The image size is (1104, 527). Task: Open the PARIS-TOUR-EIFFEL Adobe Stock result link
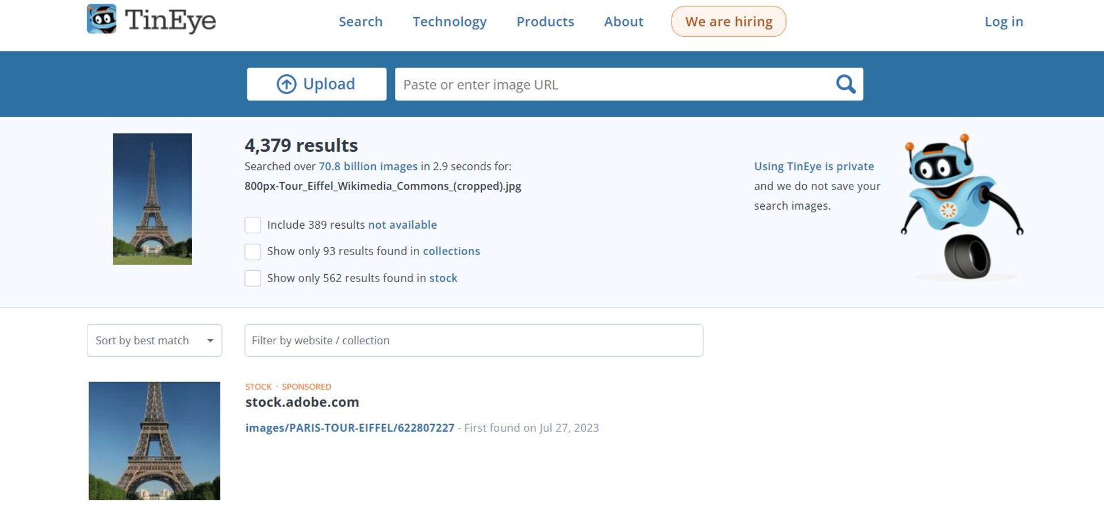click(350, 428)
